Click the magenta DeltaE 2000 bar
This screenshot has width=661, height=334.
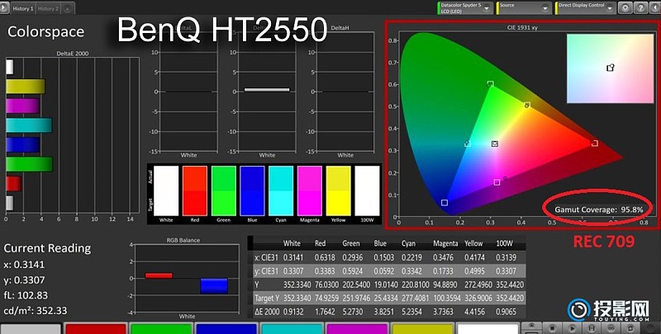[x=23, y=106]
